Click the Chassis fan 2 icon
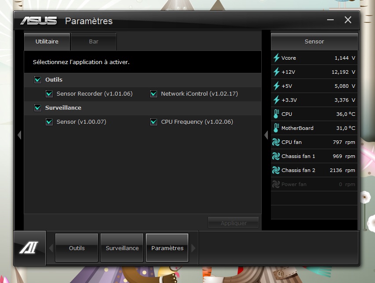The height and width of the screenshot is (283, 375). (x=276, y=170)
